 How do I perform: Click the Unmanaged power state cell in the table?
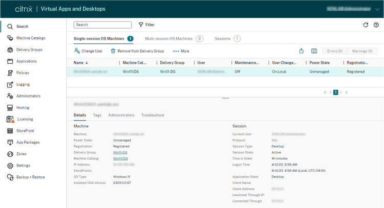coord(319,72)
